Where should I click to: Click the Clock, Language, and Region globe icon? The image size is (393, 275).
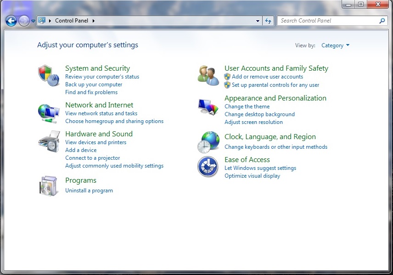pyautogui.click(x=208, y=142)
